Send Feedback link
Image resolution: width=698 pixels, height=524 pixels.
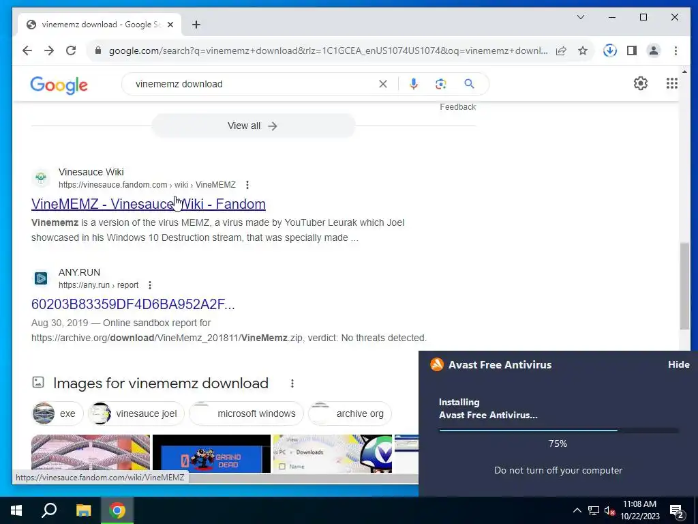coord(457,107)
